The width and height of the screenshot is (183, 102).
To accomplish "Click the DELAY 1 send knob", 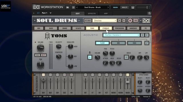I will 140,82.
